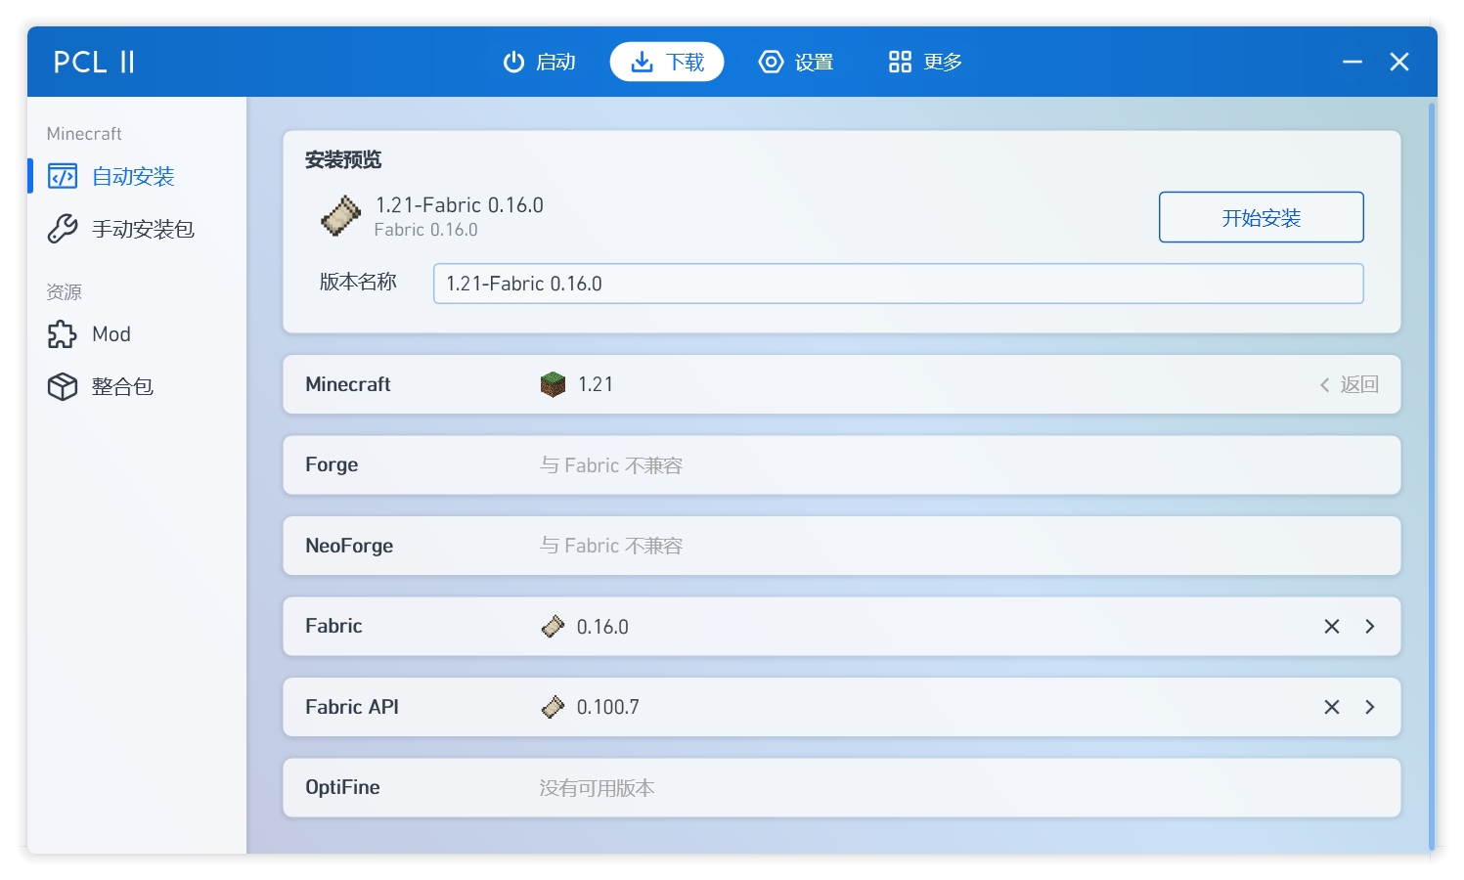Open the Mod resources page
This screenshot has width=1464, height=880.
click(x=137, y=334)
